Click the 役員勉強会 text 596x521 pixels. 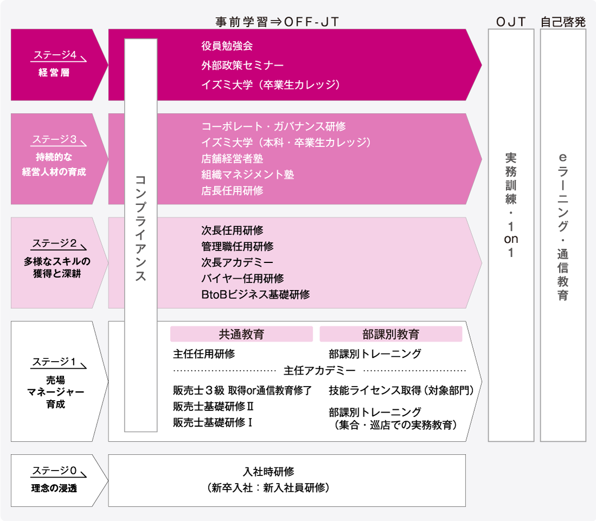point(227,46)
